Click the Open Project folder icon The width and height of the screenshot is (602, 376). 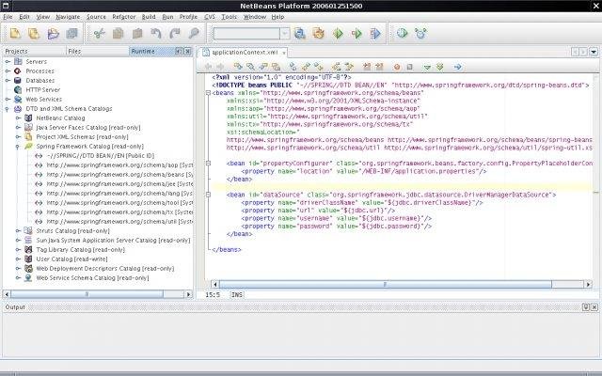pos(53,34)
